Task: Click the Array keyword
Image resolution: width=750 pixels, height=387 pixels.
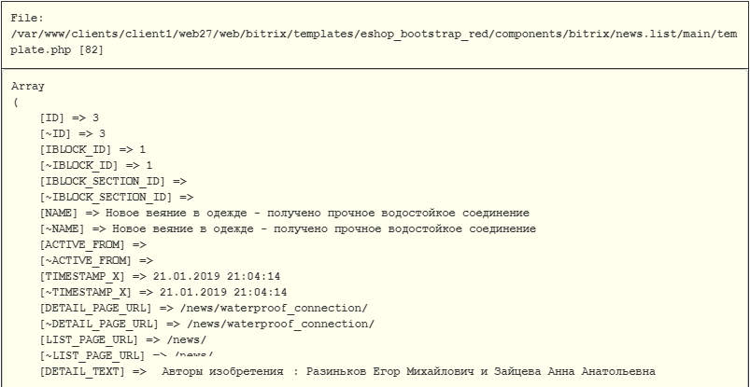Action: pos(28,87)
